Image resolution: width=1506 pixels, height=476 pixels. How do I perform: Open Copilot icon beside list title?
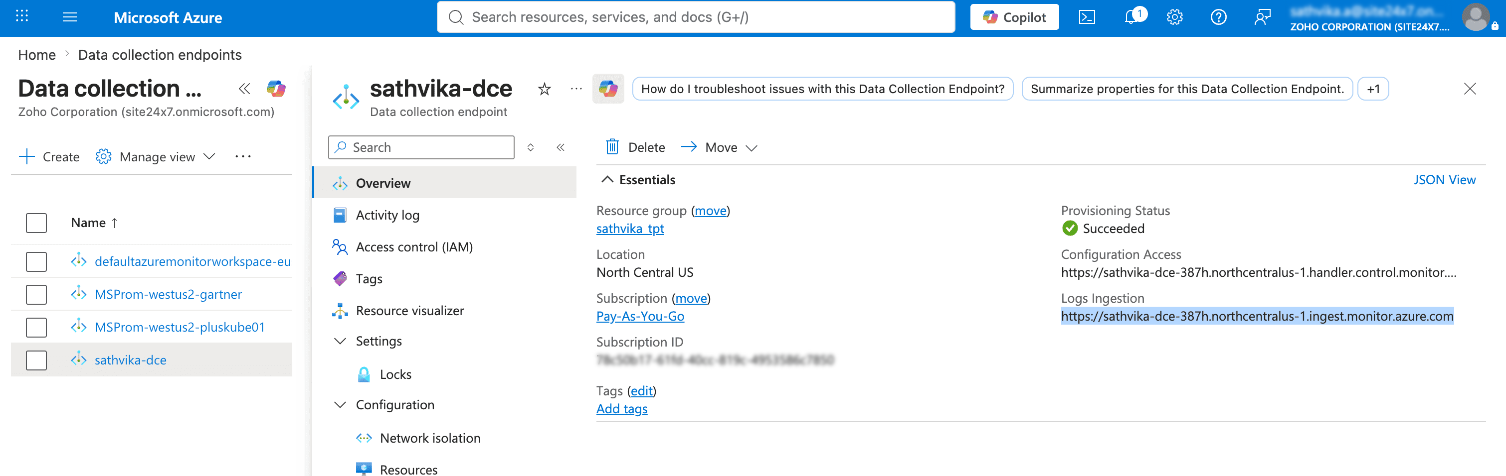(x=276, y=89)
